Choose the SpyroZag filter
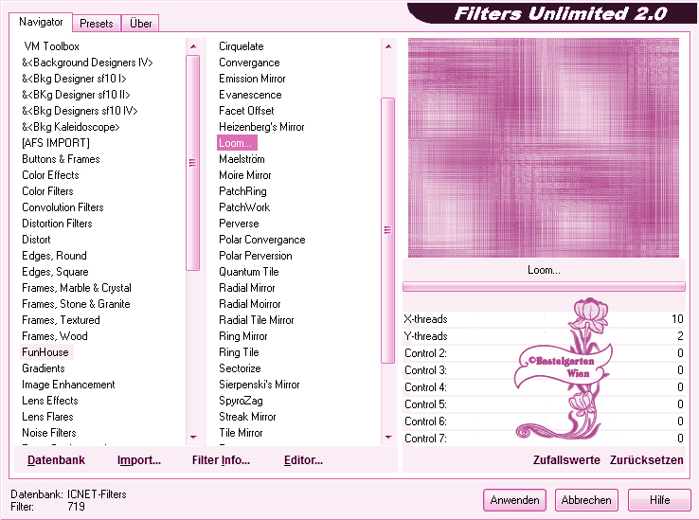Screen dimensions: 699x520 pos(241,400)
